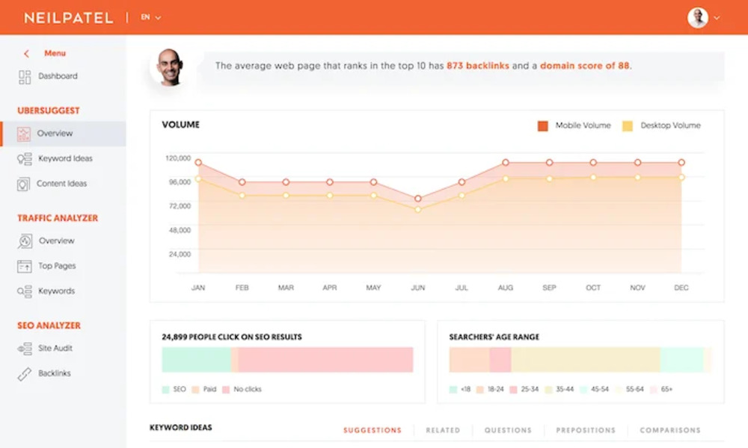This screenshot has width=748, height=448.
Task: Expand the profile avatar menu
Action: (699, 16)
